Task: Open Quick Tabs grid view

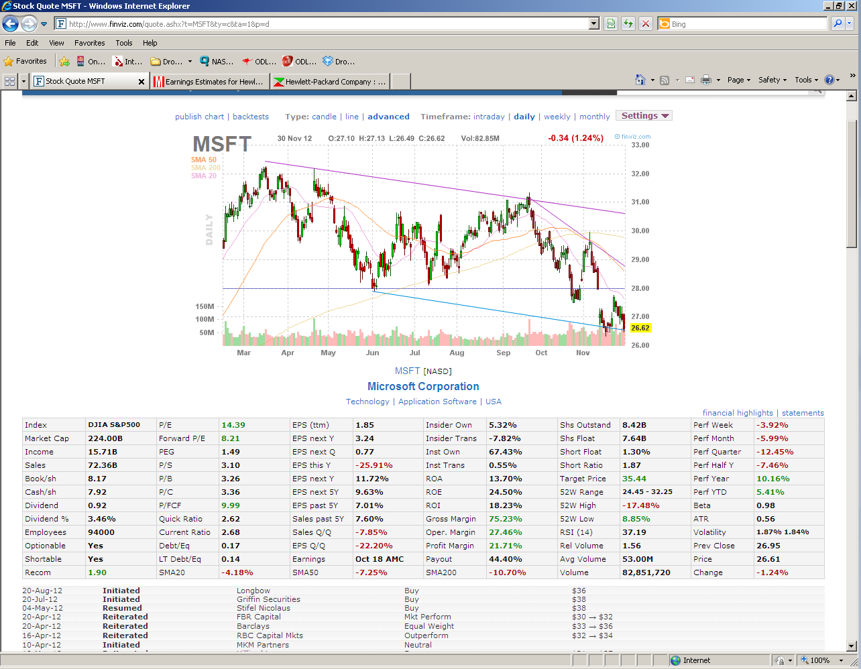Action: [10, 81]
